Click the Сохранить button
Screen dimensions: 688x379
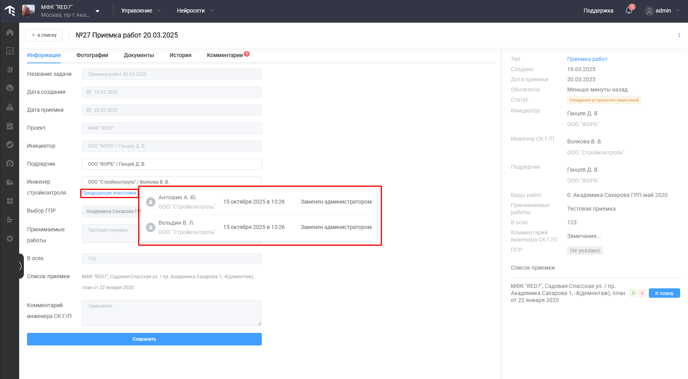pyautogui.click(x=144, y=339)
